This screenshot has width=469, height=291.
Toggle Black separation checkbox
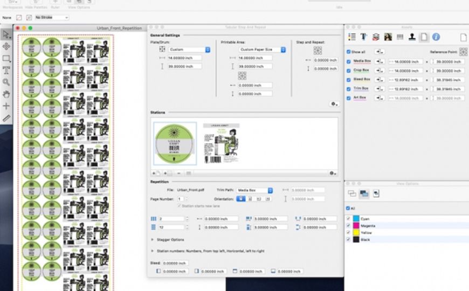coord(348,239)
